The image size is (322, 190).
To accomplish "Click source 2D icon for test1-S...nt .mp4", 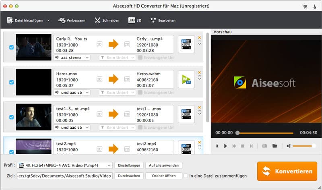I will coord(99,114).
